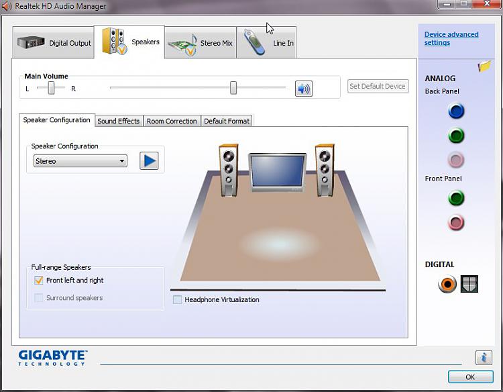
Task: Open the Default Format tab
Action: [227, 121]
